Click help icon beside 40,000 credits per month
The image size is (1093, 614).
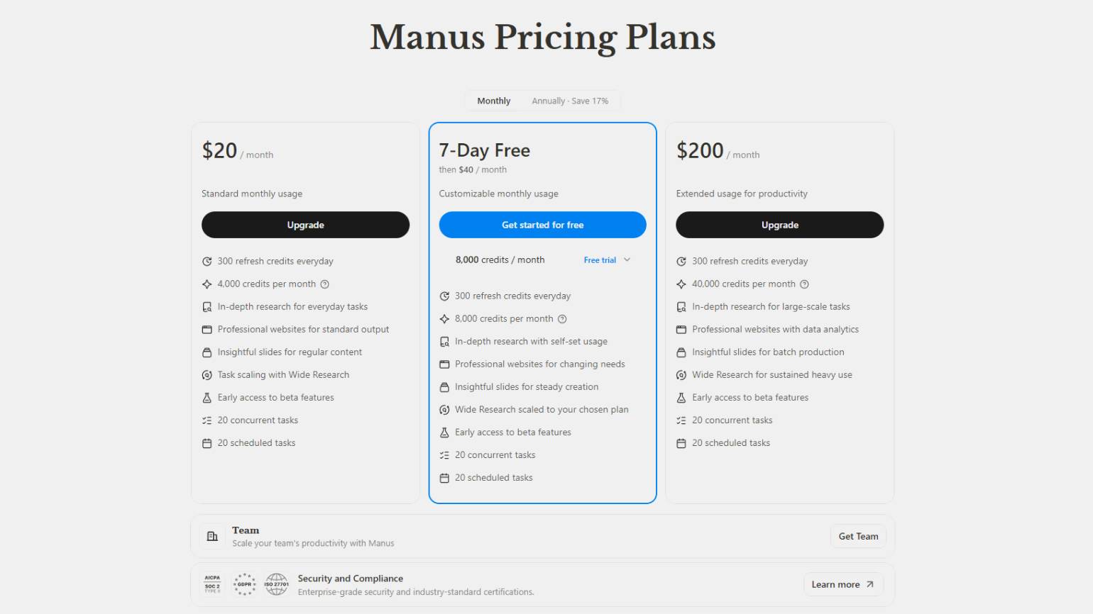click(x=804, y=284)
